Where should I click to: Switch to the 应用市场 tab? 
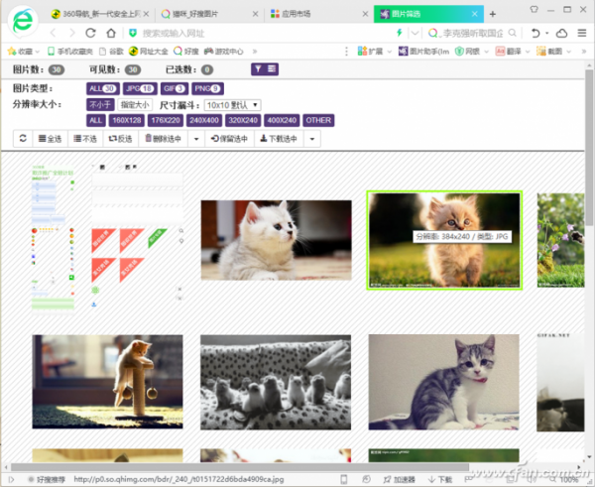pyautogui.click(x=317, y=14)
